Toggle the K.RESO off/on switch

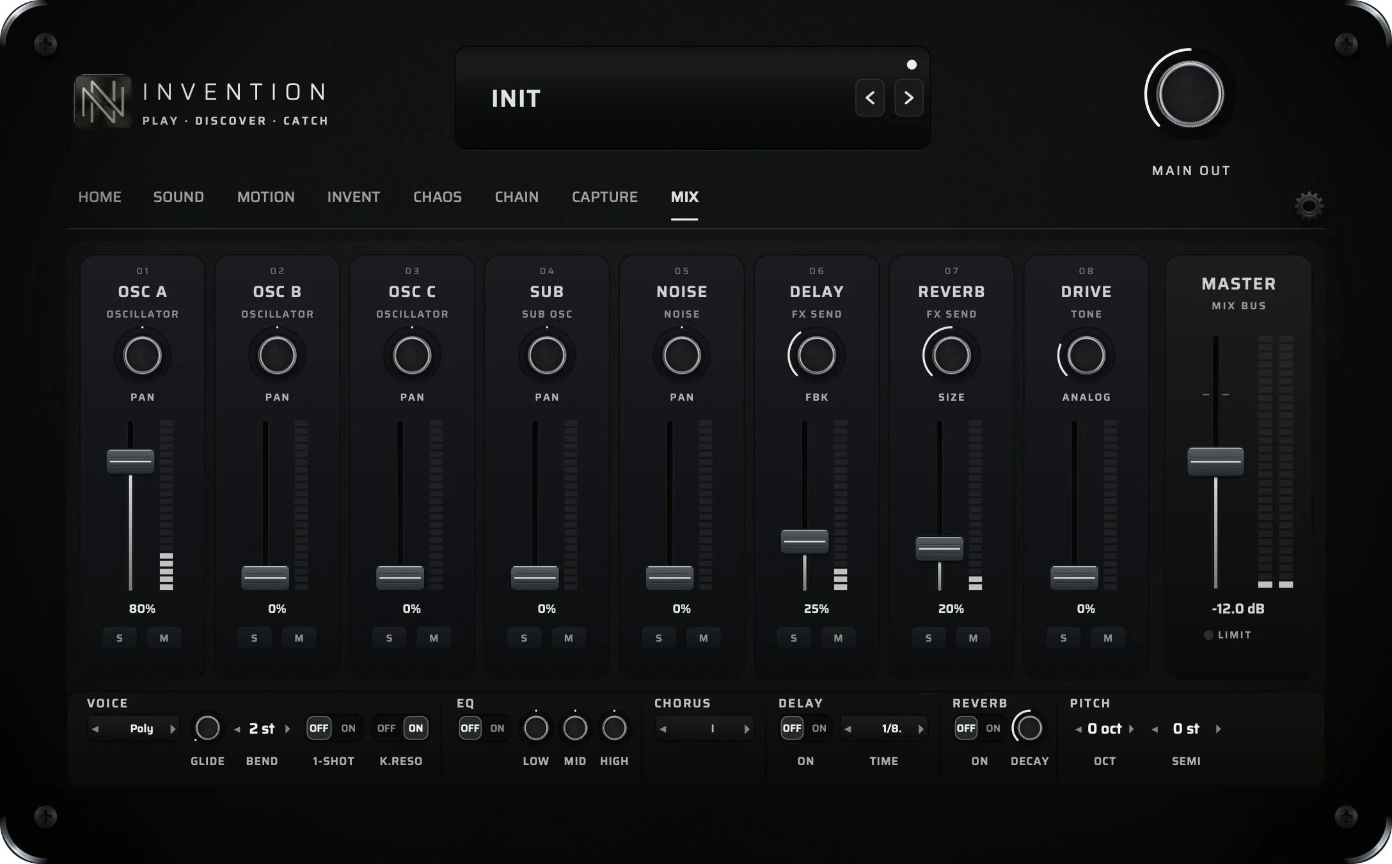[400, 728]
